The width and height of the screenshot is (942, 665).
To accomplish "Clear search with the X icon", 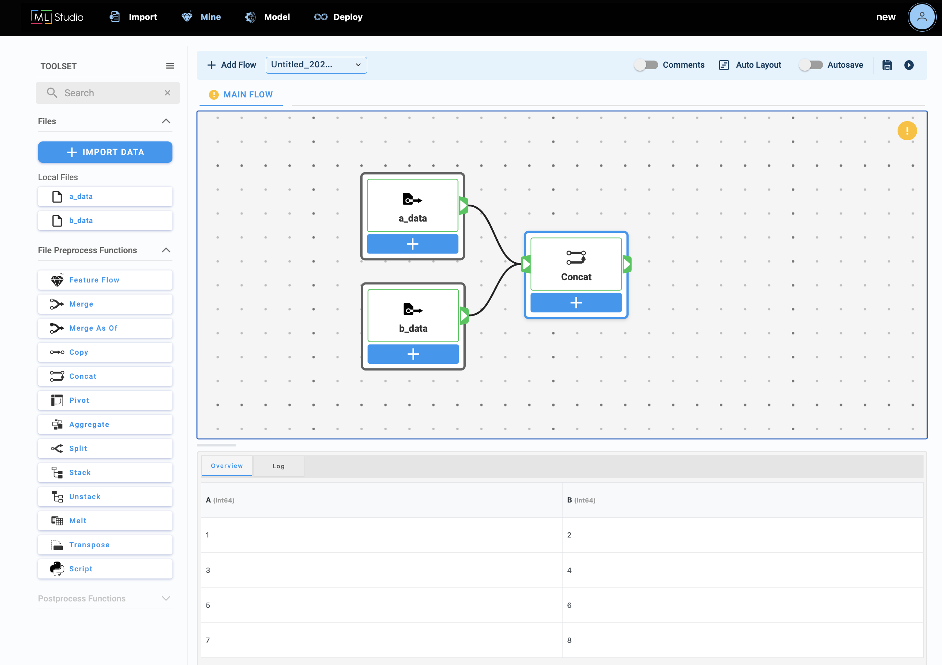I will pyautogui.click(x=168, y=93).
